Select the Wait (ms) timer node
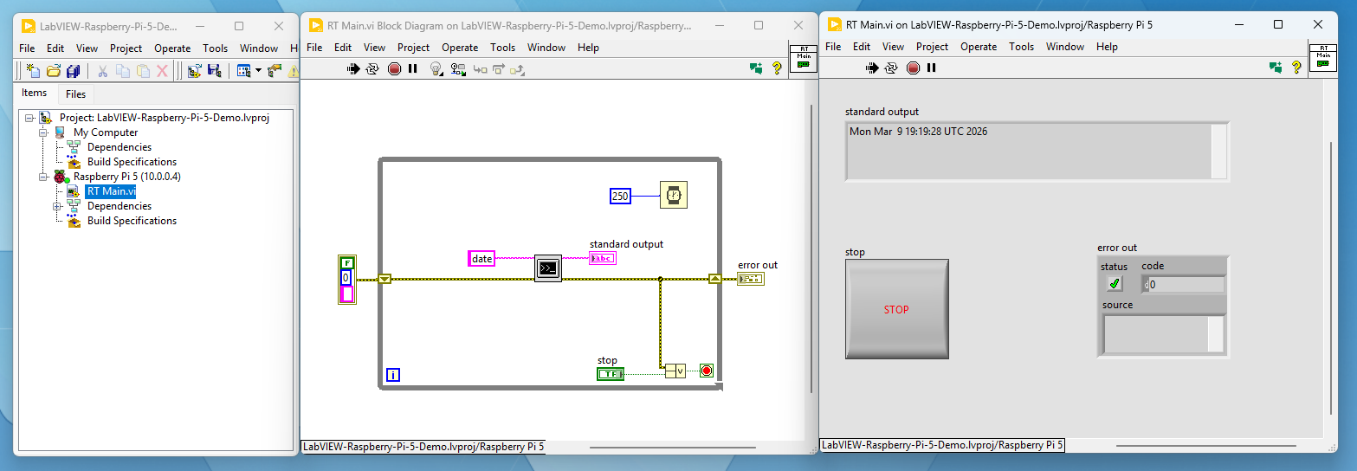The height and width of the screenshot is (471, 1357). coord(673,196)
